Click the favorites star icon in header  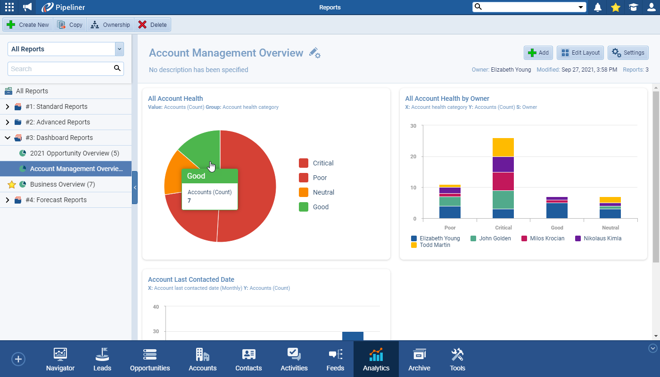[x=615, y=7]
